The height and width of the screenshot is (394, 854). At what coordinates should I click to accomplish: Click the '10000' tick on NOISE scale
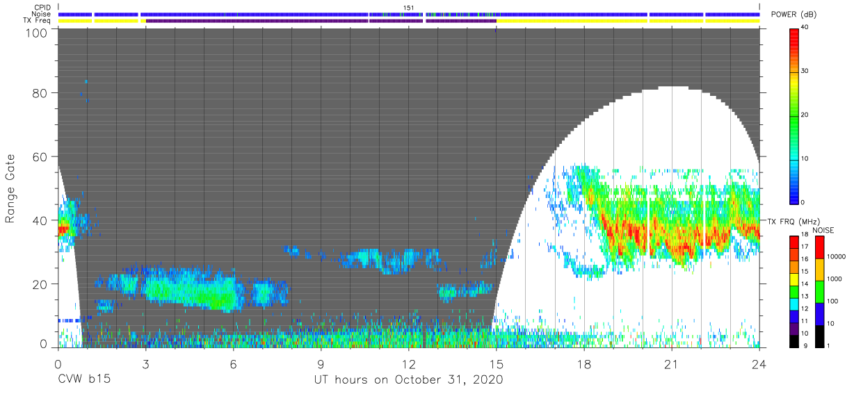pos(837,256)
